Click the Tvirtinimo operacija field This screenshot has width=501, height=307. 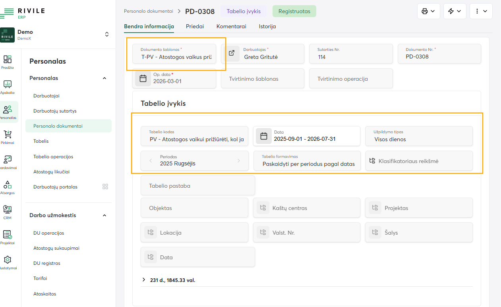pos(351,78)
